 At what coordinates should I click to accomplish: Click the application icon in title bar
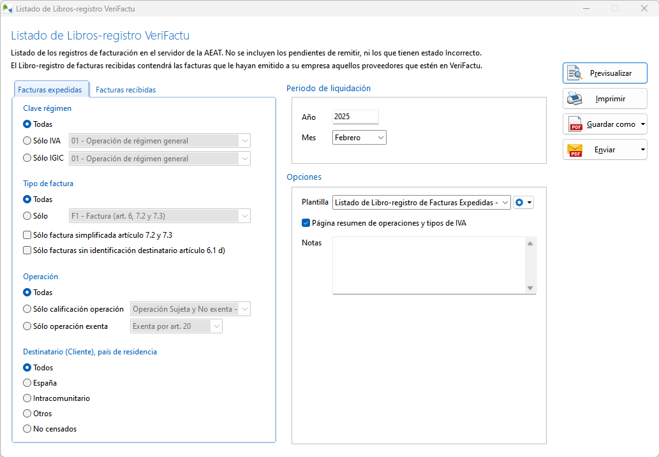[x=8, y=9]
